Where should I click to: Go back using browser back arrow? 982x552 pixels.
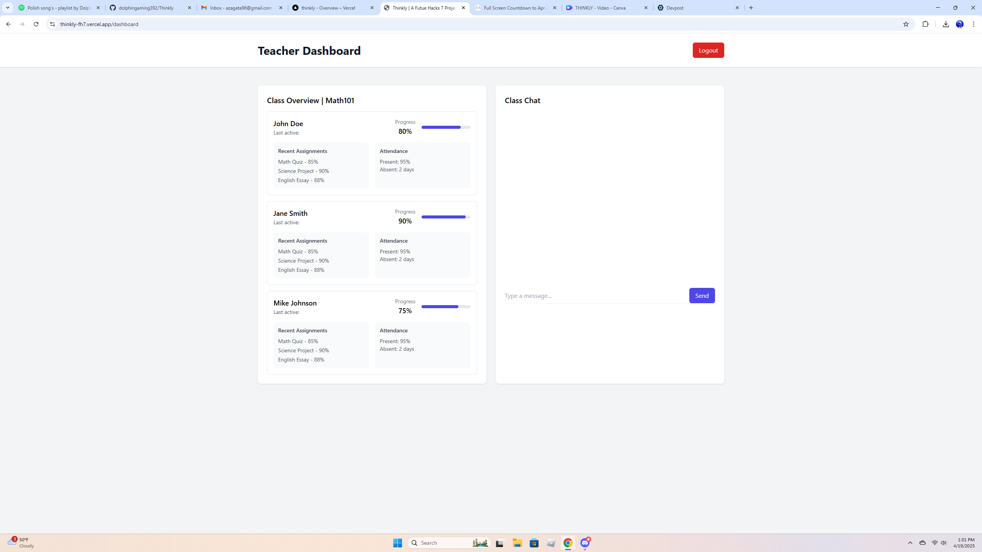[8, 24]
